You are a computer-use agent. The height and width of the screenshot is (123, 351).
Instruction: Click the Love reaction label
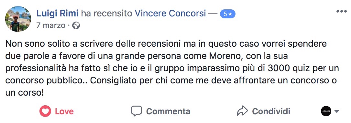point(64,111)
